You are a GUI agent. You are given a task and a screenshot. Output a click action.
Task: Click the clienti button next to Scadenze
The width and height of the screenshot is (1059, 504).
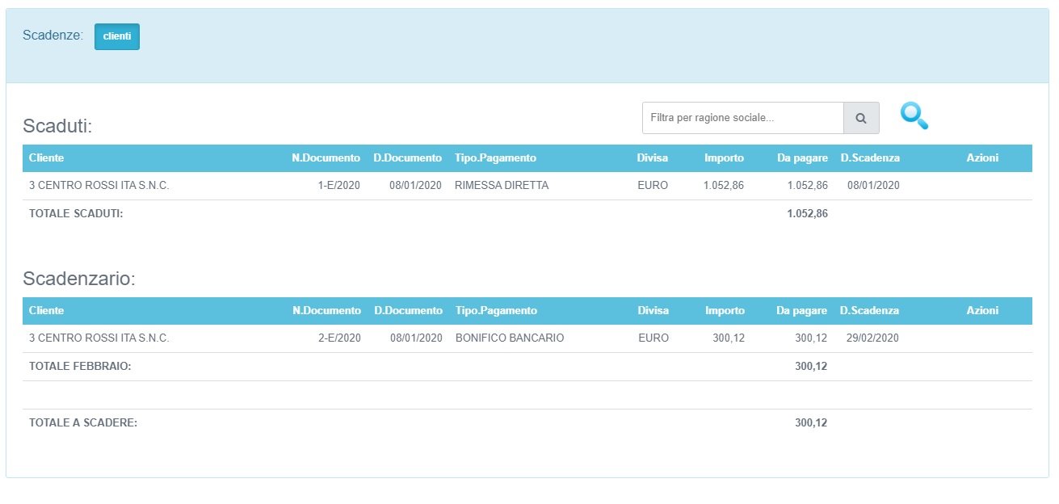click(x=117, y=37)
